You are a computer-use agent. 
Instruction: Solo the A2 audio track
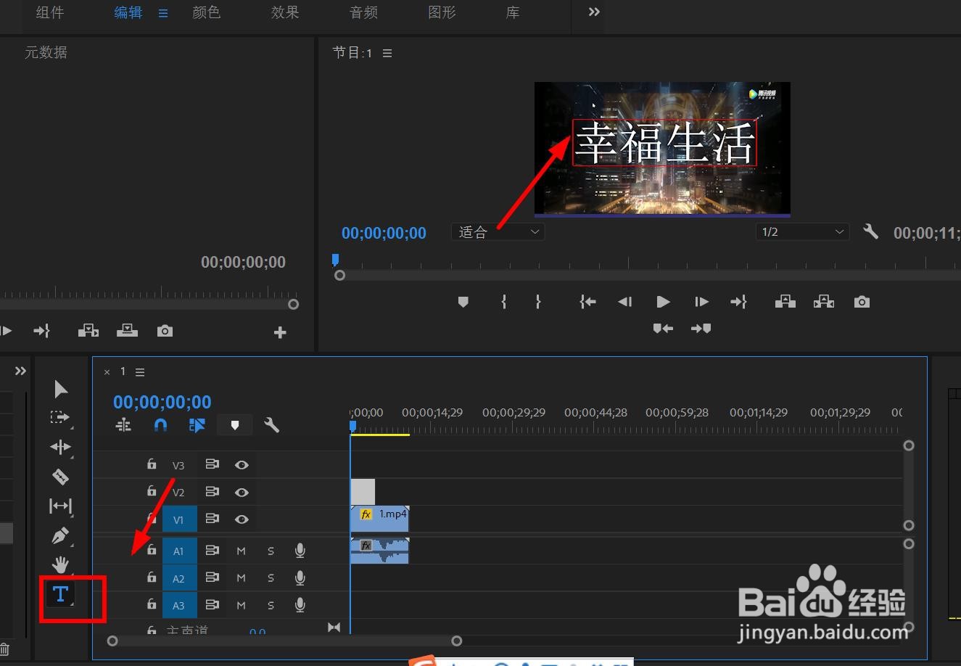[x=271, y=577]
